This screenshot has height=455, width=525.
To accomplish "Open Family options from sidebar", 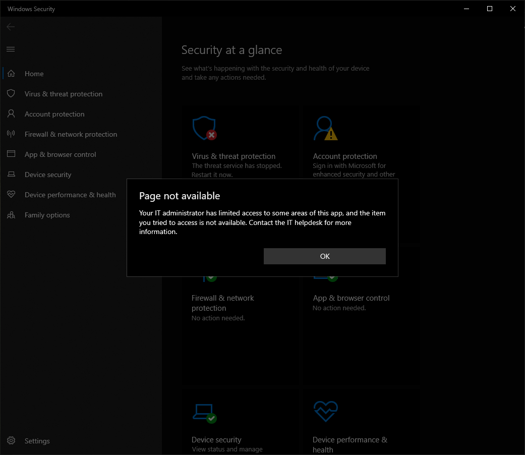I will tap(47, 215).
